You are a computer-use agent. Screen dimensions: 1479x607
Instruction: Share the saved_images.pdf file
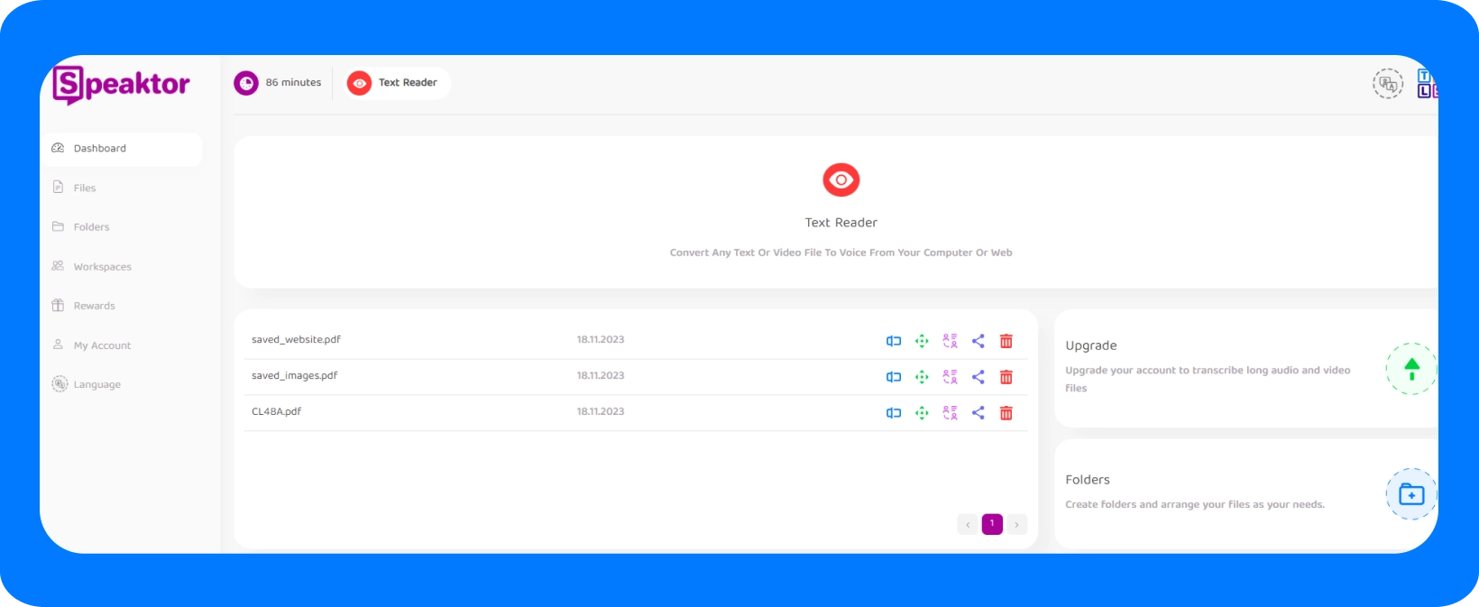coord(978,377)
